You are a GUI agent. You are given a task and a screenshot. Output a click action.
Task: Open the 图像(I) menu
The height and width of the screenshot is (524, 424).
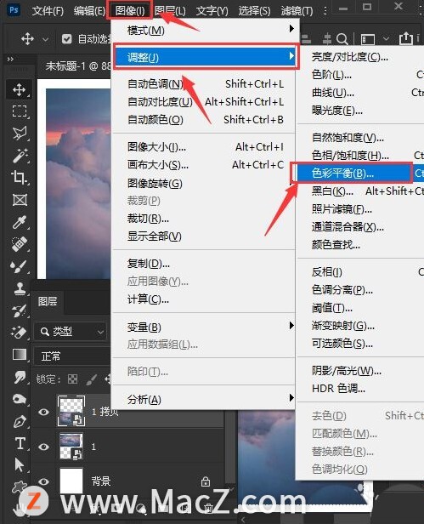click(130, 10)
